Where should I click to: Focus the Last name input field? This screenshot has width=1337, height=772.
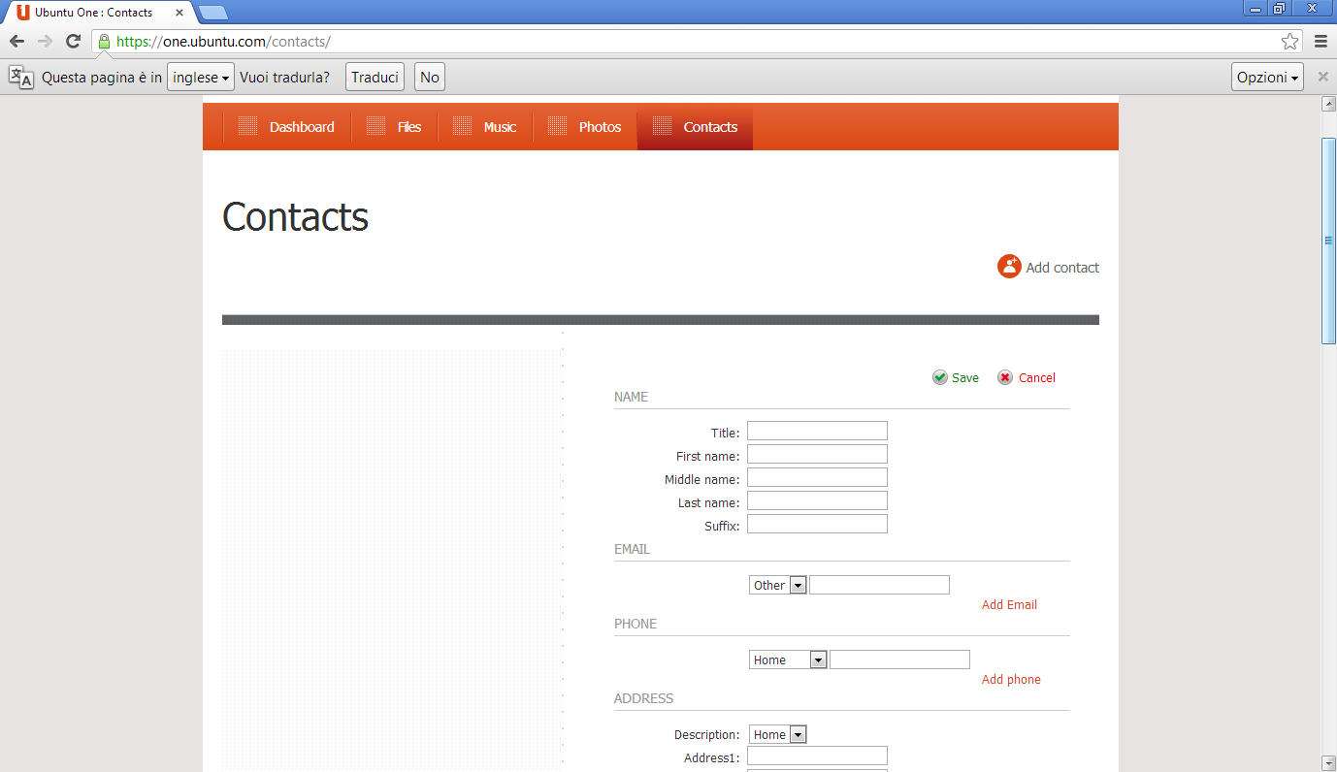817,500
